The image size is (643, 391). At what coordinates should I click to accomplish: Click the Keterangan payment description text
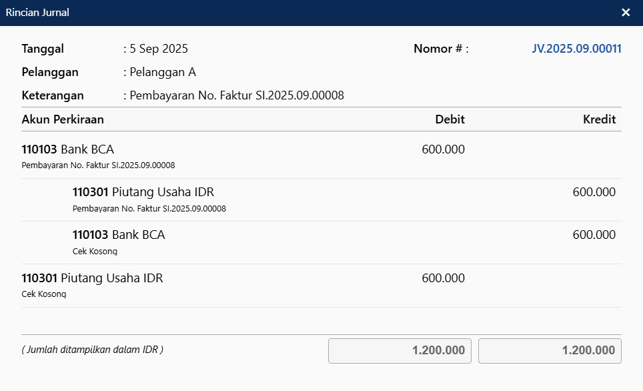click(237, 95)
